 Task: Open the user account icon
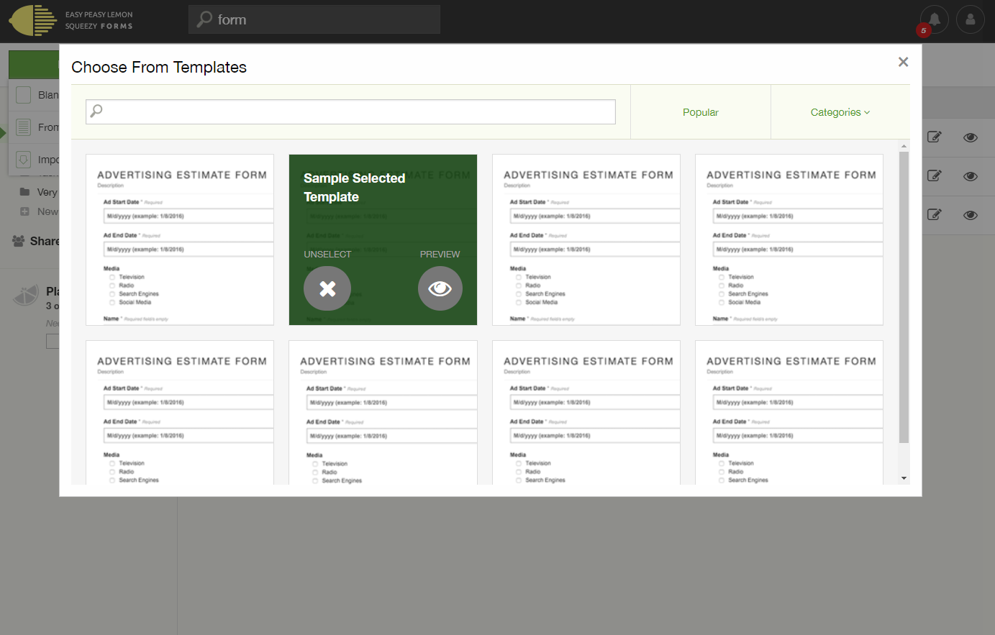pos(971,19)
